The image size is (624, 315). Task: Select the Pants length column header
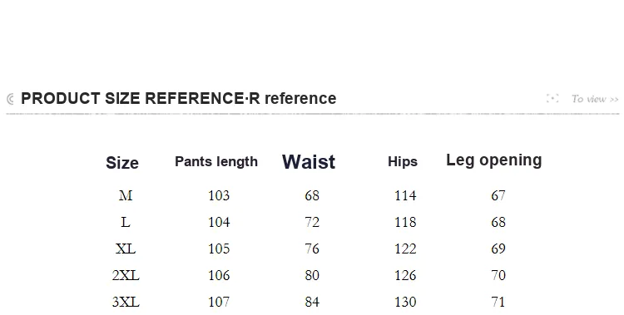click(x=216, y=161)
